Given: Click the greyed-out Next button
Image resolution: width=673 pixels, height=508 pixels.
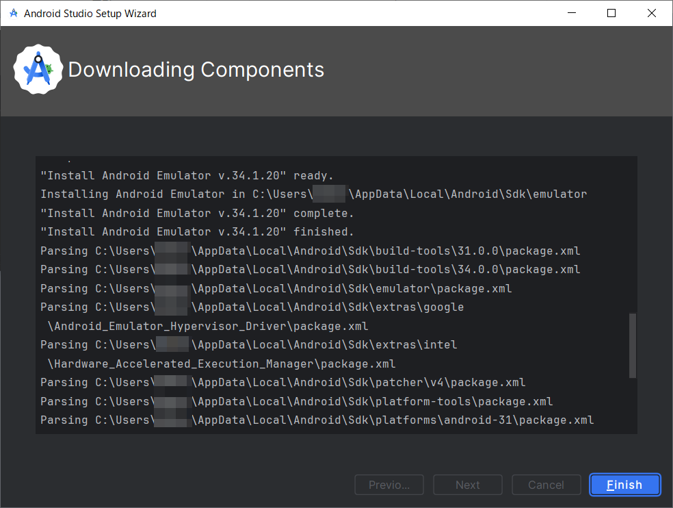Looking at the screenshot, I should pos(468,485).
